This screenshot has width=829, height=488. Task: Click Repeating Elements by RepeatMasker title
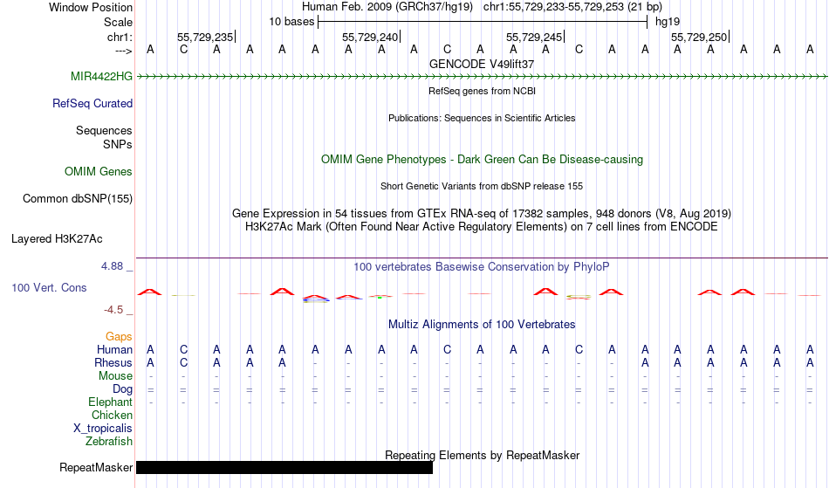click(x=483, y=455)
